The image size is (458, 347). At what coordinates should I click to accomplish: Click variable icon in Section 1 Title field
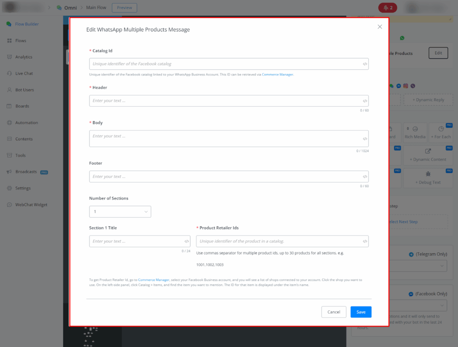pyautogui.click(x=187, y=242)
